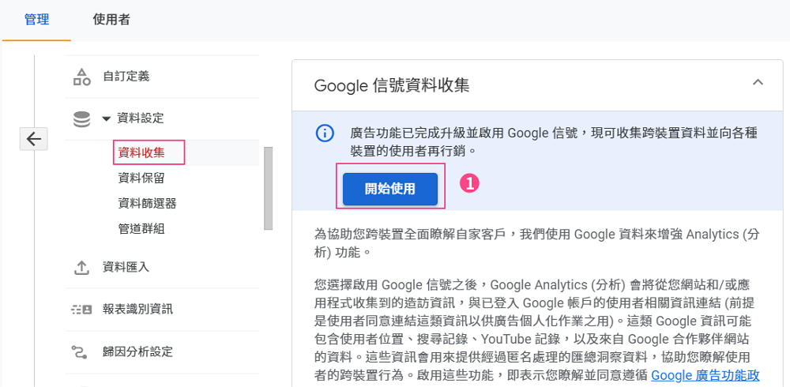Open 資料篩選器 in the sidebar
Viewport: 790px width, 387px height.
(x=147, y=203)
